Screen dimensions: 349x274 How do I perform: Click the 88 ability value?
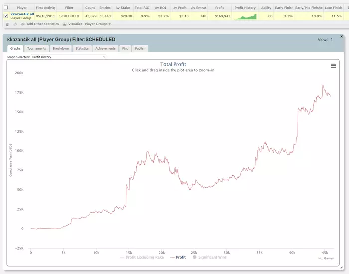pyautogui.click(x=270, y=16)
